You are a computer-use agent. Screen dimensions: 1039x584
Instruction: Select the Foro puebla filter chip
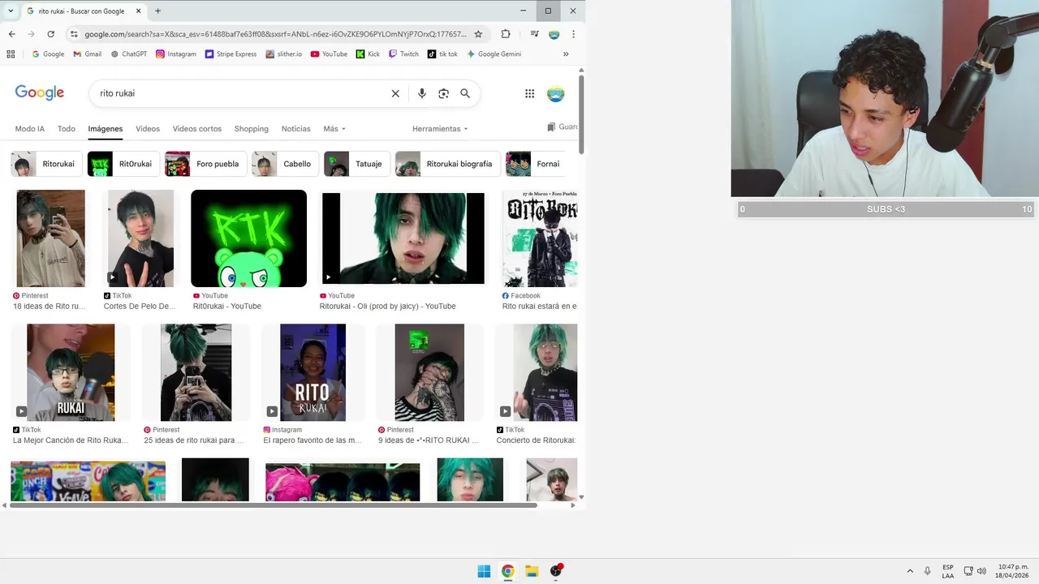(205, 164)
